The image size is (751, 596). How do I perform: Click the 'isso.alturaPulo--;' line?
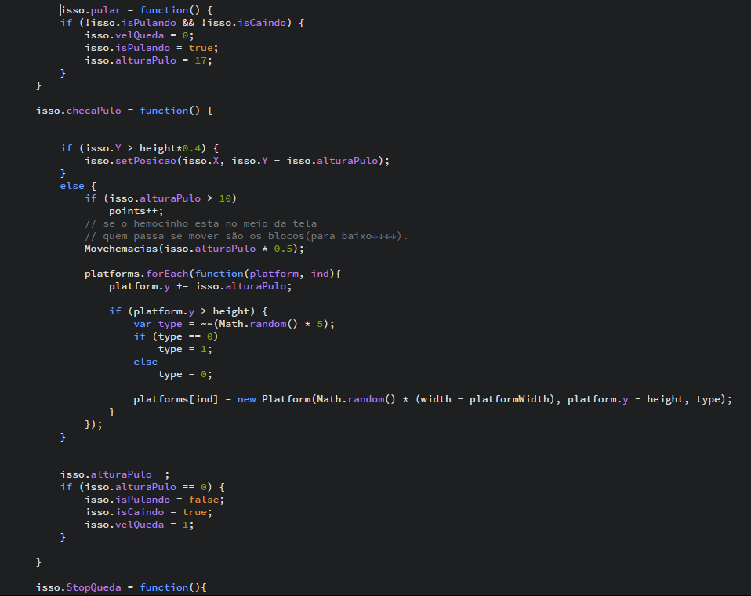(x=115, y=474)
